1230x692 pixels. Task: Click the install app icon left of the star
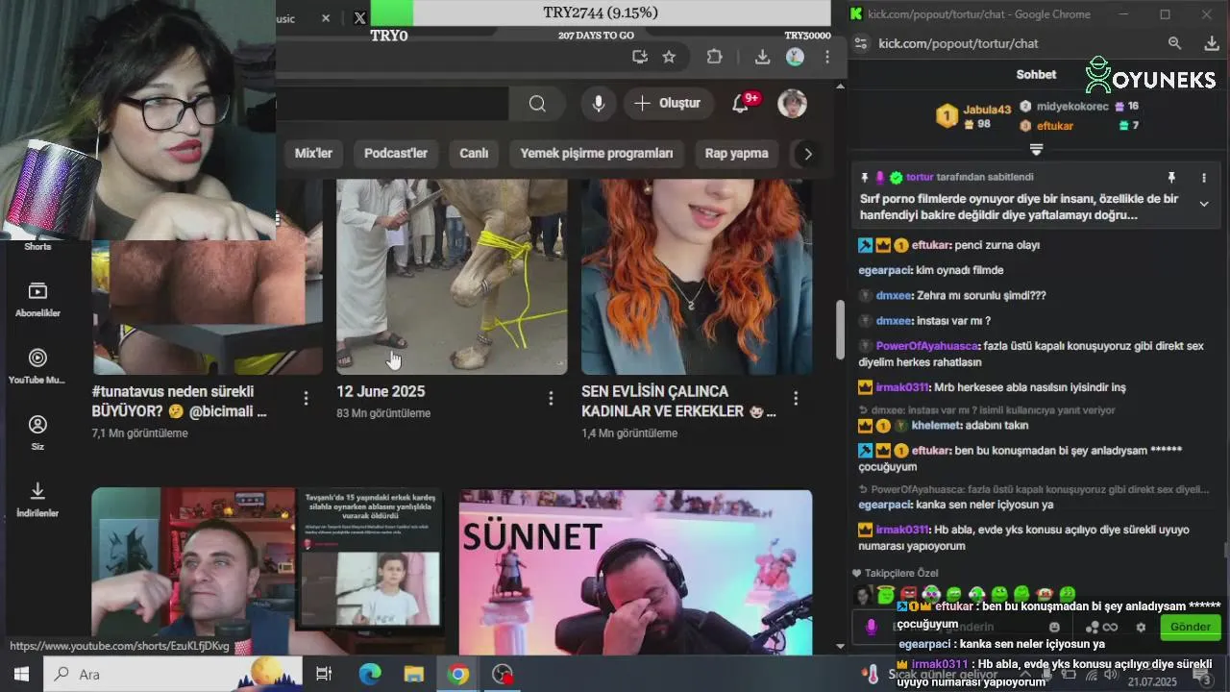point(640,57)
